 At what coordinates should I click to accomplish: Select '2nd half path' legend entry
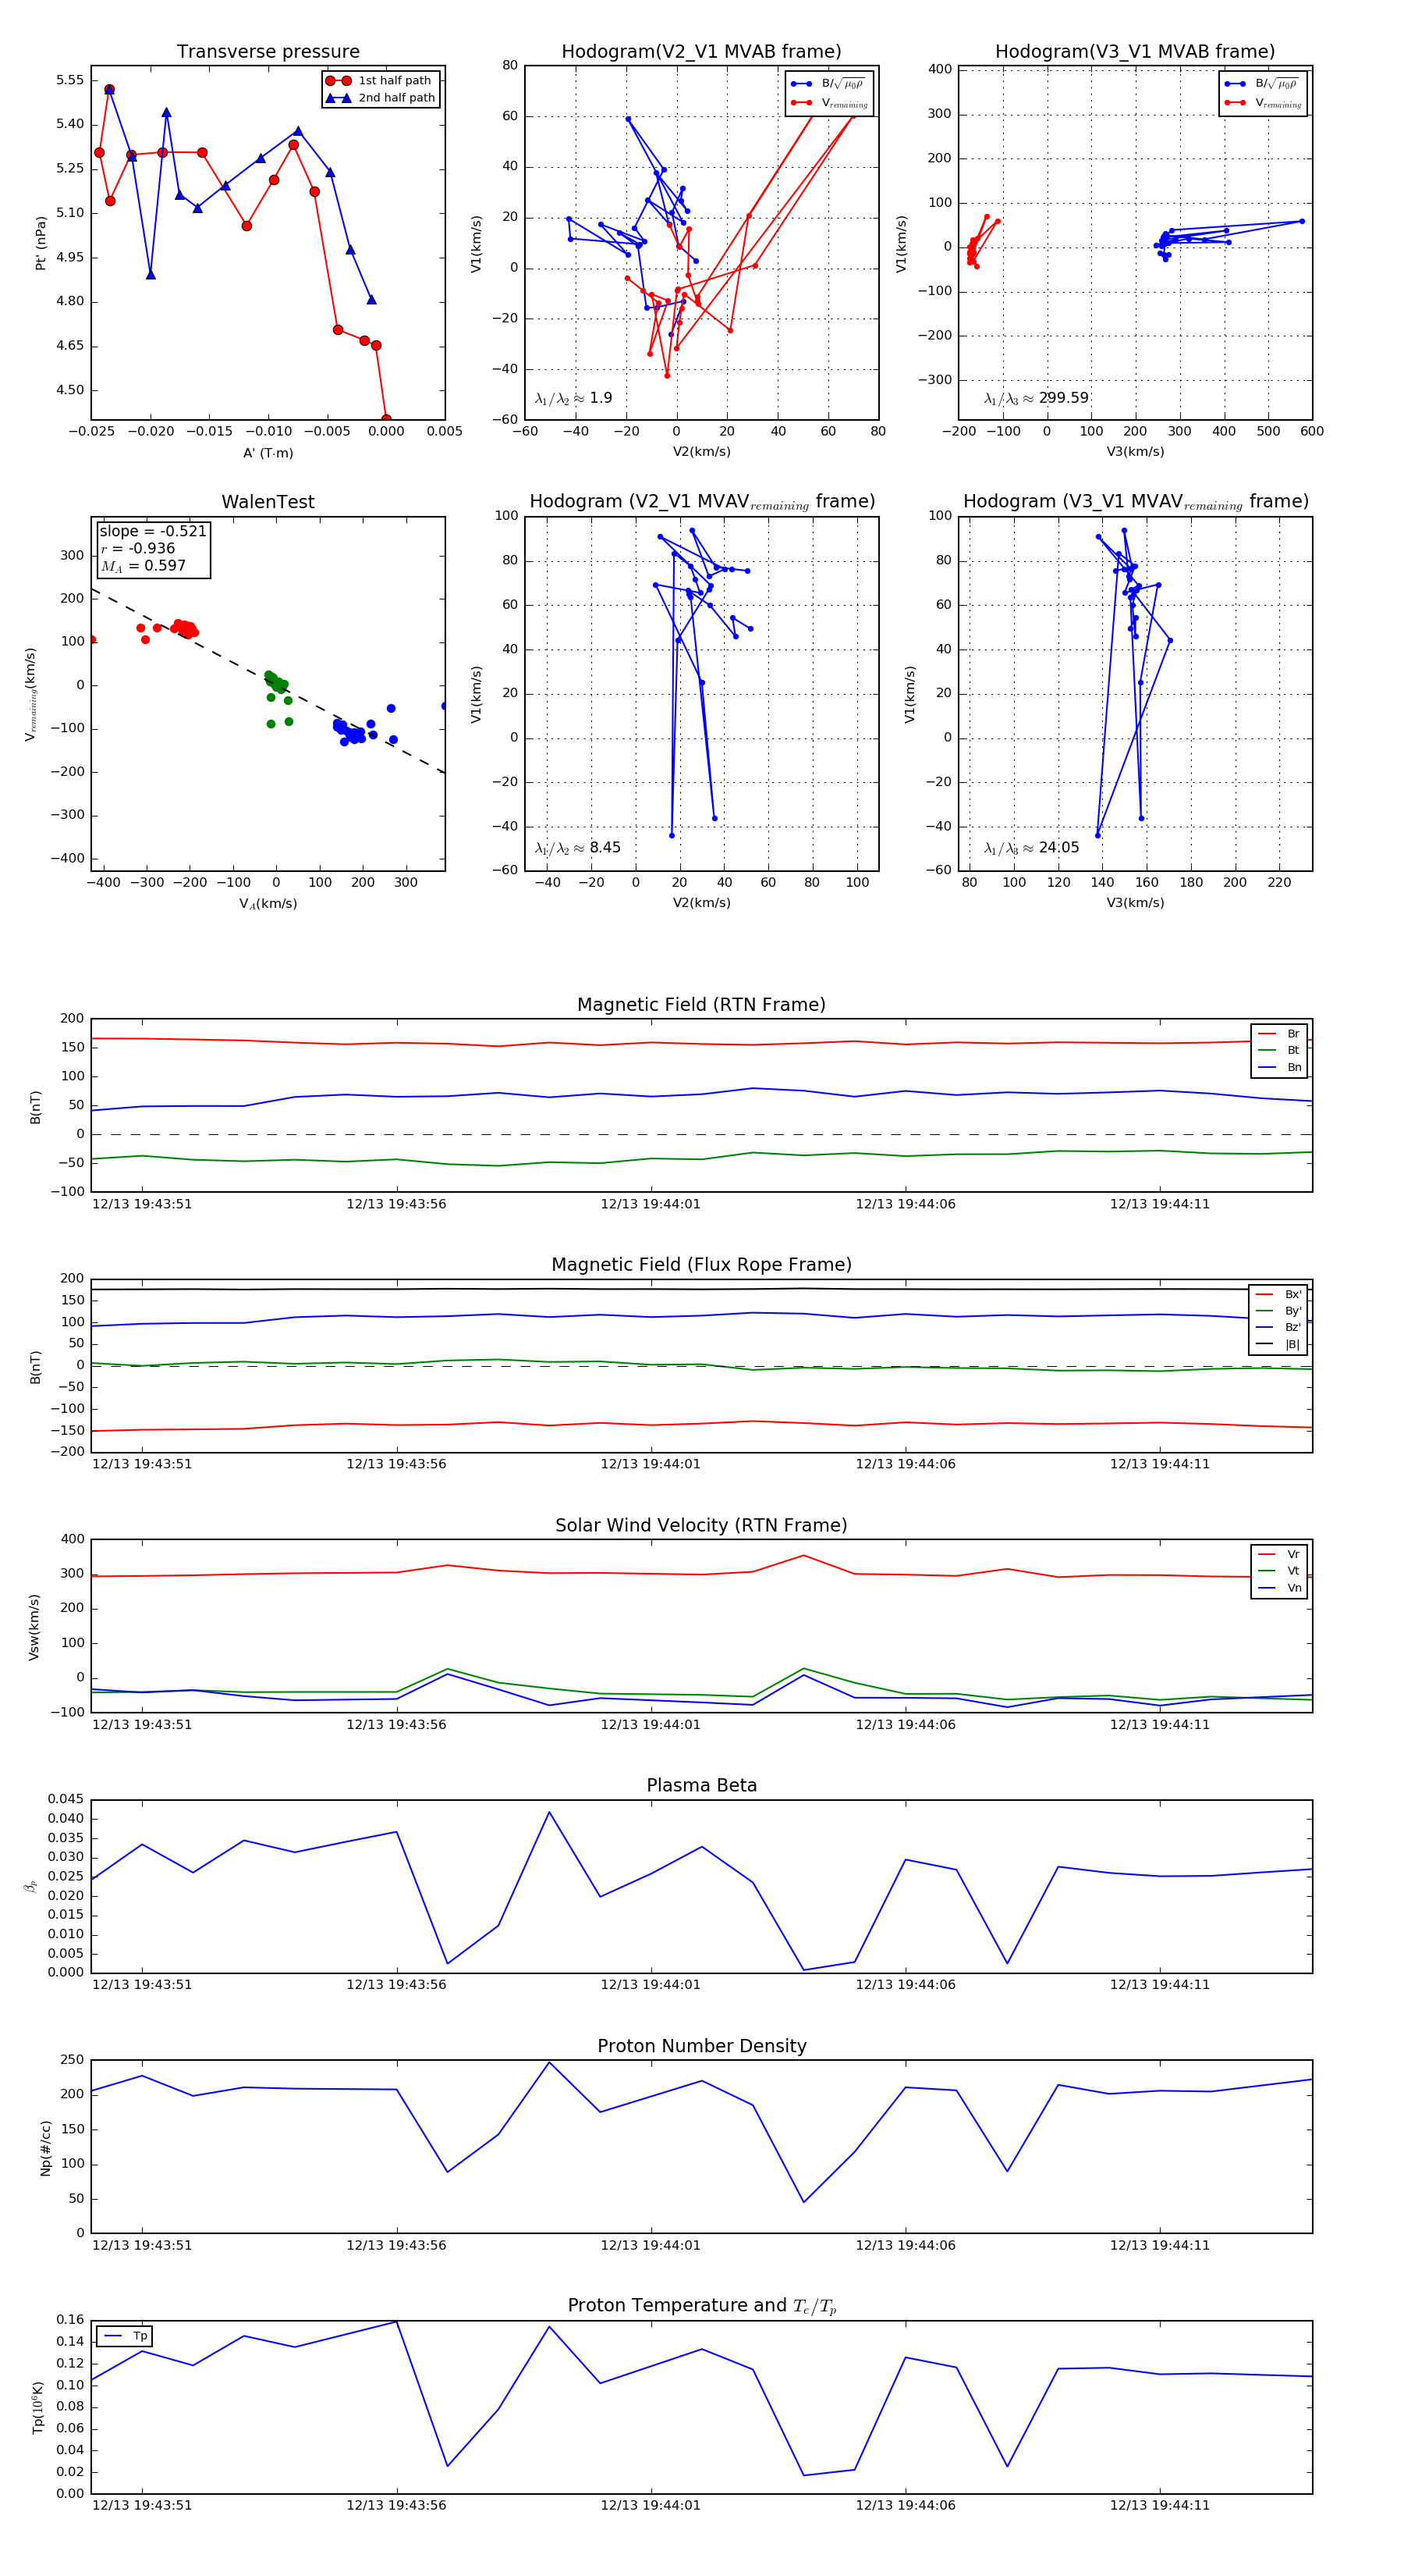pyautogui.click(x=381, y=98)
